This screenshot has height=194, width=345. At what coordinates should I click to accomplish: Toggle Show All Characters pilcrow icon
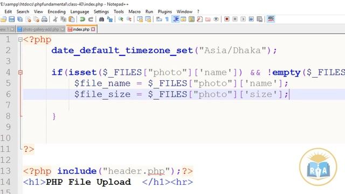167,19
